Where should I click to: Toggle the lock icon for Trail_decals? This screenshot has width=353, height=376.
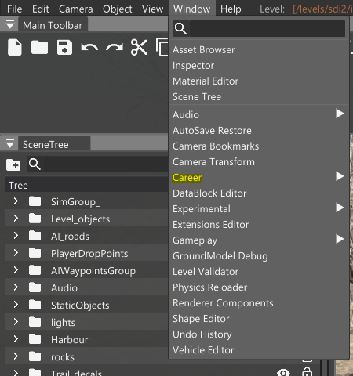pos(307,372)
